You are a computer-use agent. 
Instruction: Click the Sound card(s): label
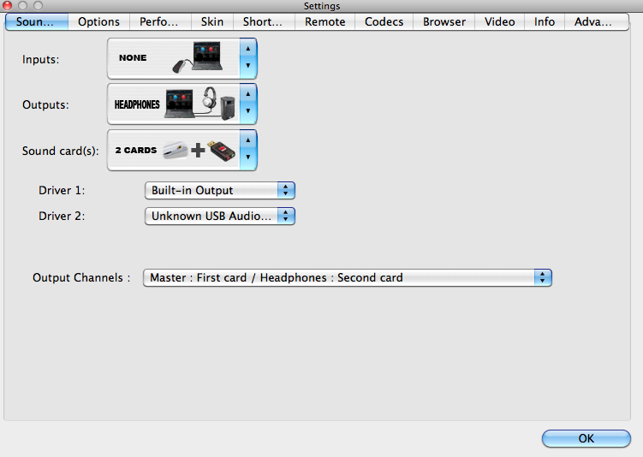[x=61, y=151]
